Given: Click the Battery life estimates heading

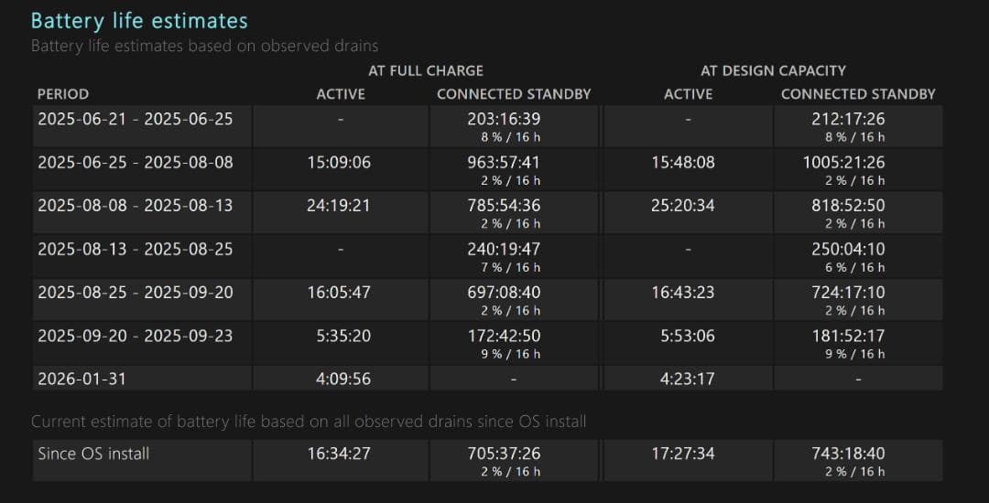Looking at the screenshot, I should tap(139, 20).
